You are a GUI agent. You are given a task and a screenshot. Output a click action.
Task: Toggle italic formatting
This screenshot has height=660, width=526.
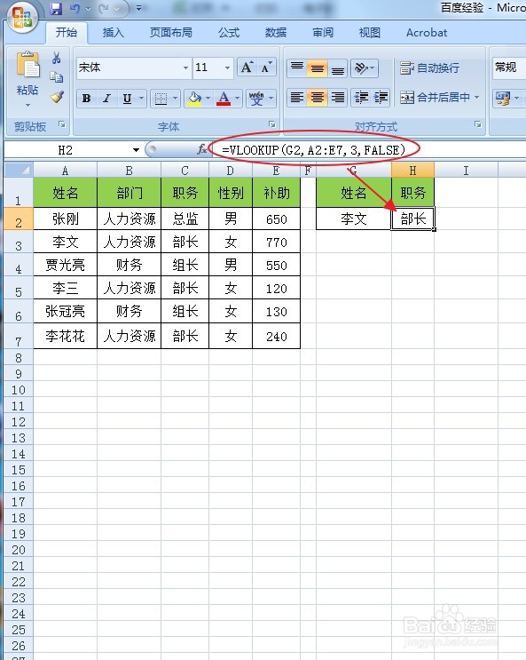click(106, 99)
